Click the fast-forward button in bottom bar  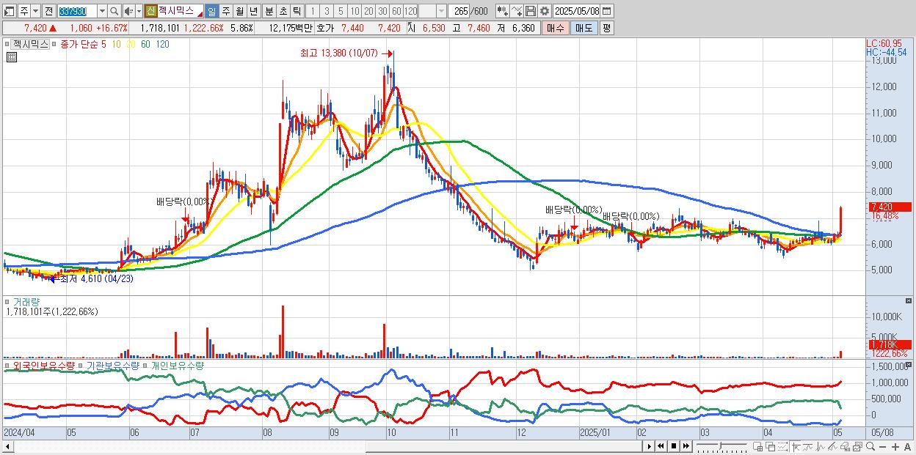click(x=686, y=446)
